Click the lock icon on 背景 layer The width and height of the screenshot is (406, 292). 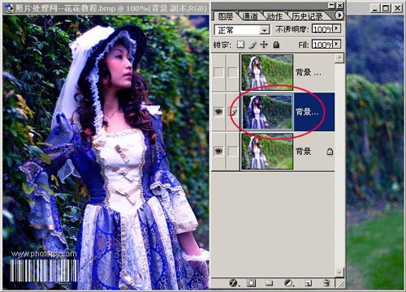point(330,152)
